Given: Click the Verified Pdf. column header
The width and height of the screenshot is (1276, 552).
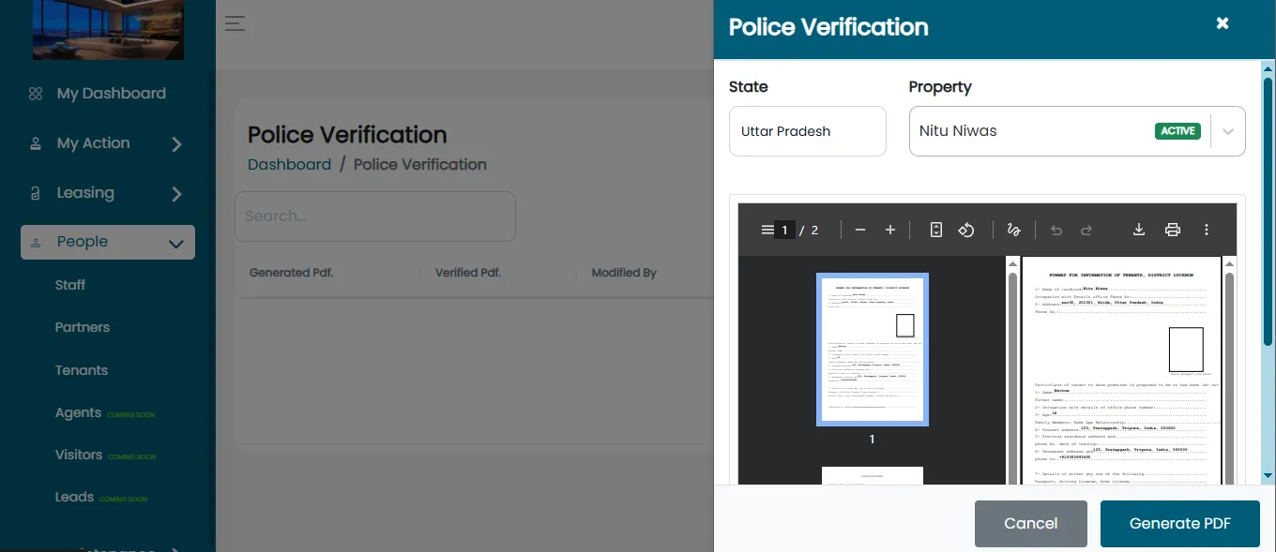Looking at the screenshot, I should pos(468,273).
